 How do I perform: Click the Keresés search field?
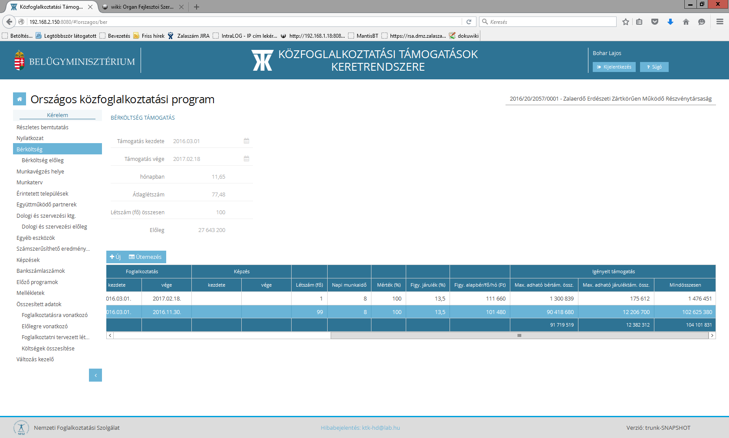548,22
